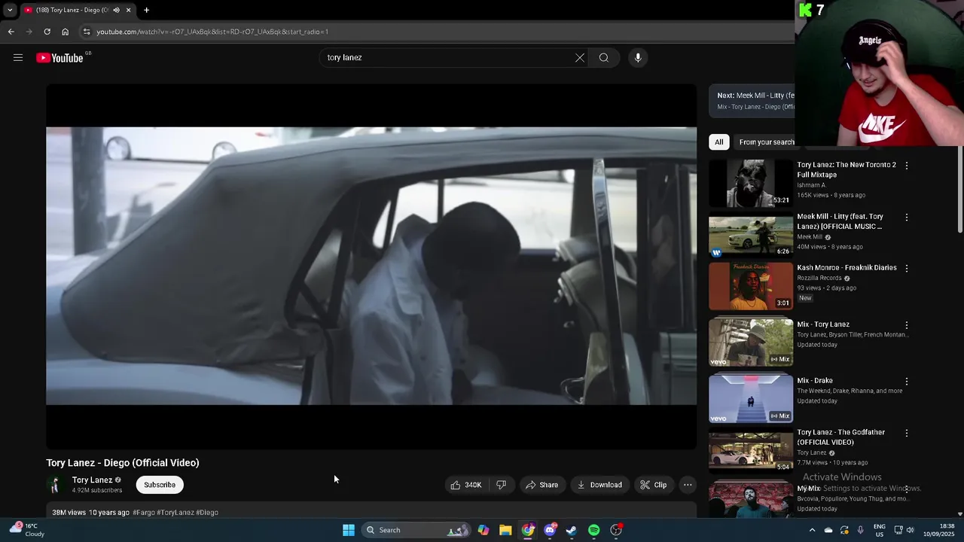This screenshot has height=542, width=964.
Task: Click the #Diego hashtag
Action: [x=207, y=513]
